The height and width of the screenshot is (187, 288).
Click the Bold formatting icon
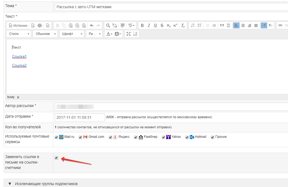[142, 25]
